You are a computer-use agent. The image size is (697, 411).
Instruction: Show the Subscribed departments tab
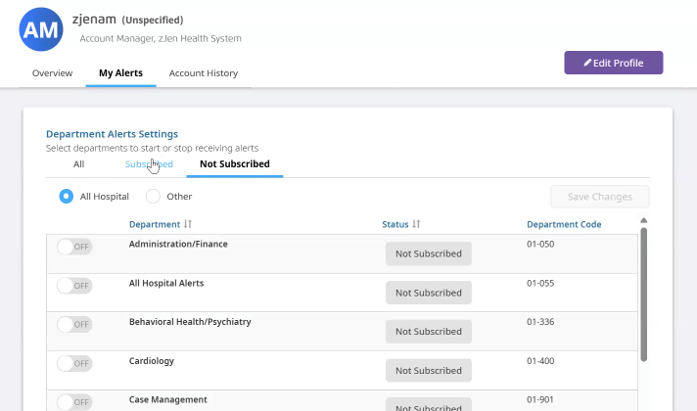point(149,164)
